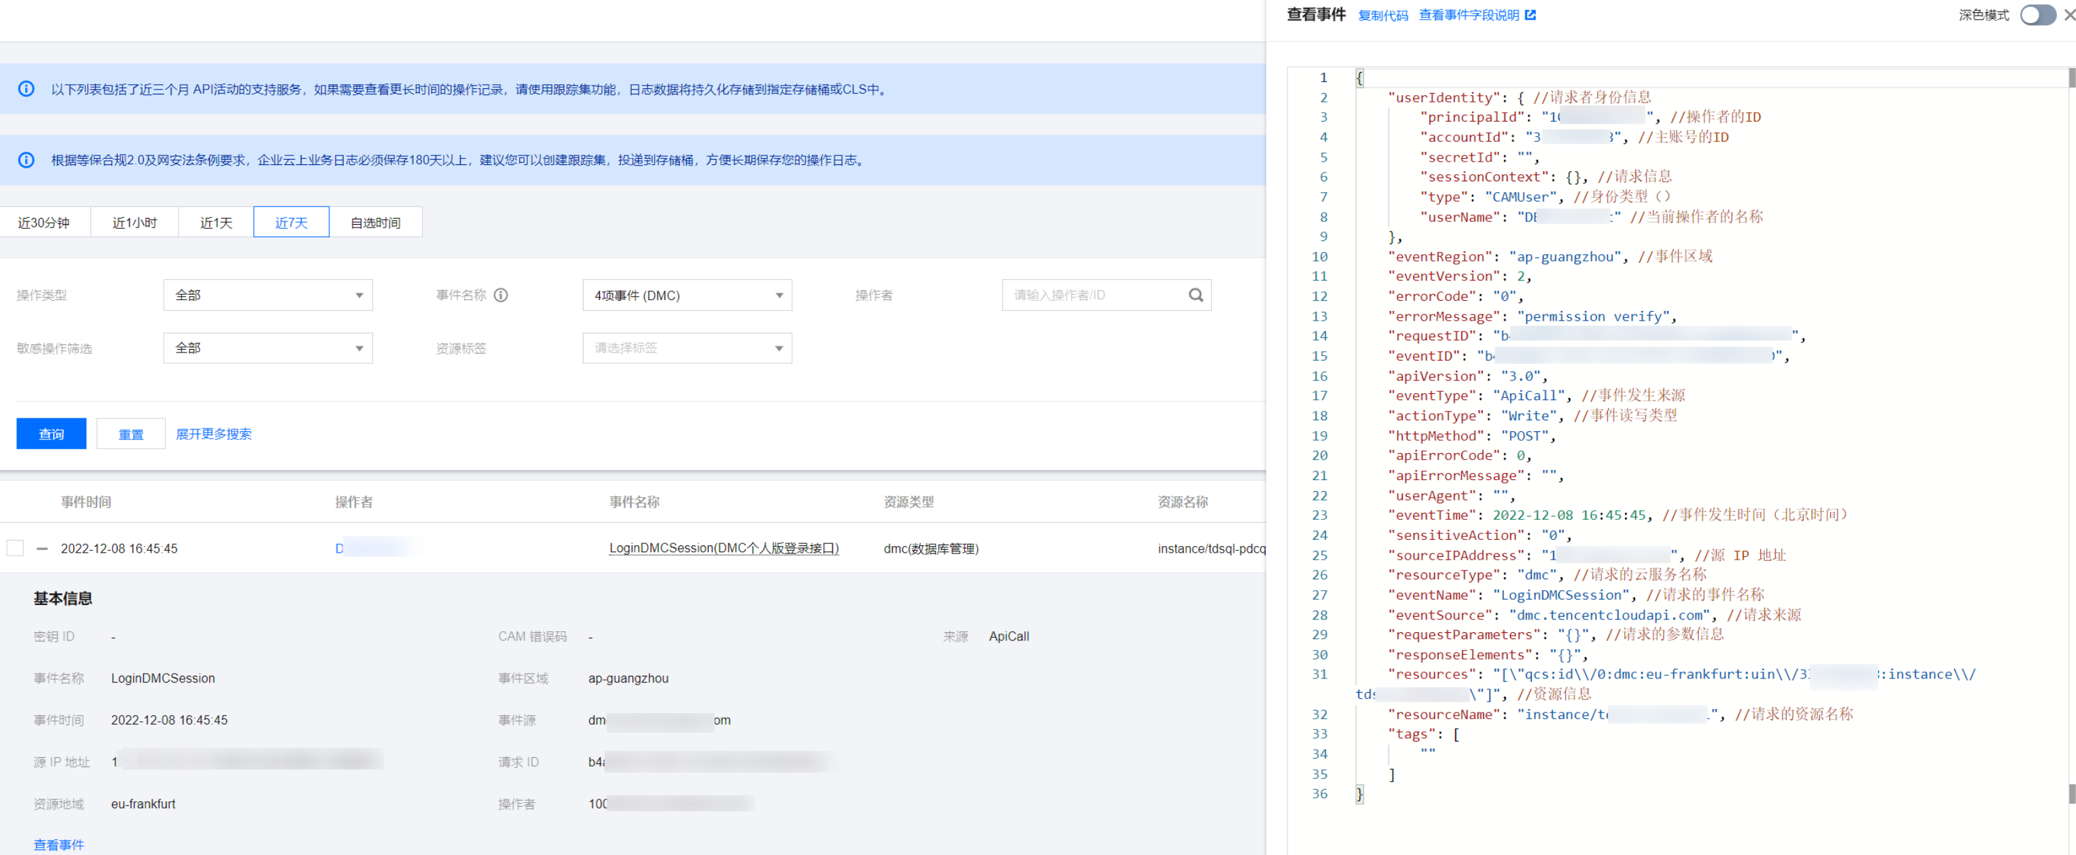Click the info icon next to 事件名称

click(501, 295)
